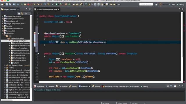The width and height of the screenshot is (186, 104).
Task: Click the editor vertical scrollbar
Action: 182,35
